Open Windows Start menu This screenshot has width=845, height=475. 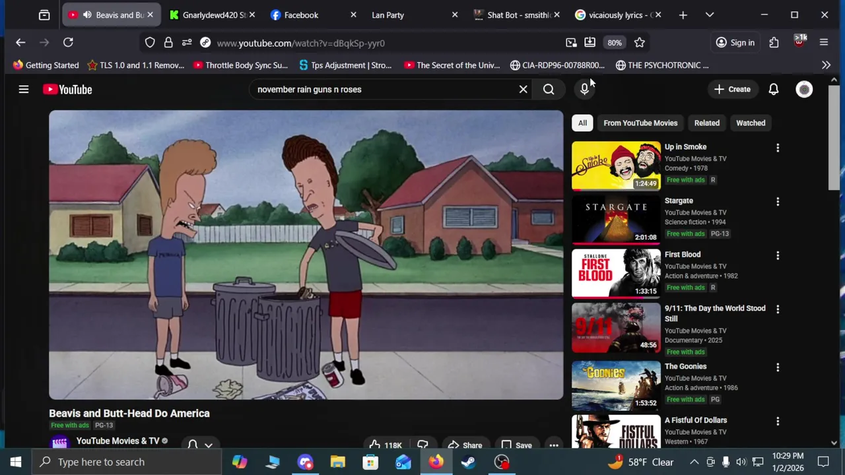pos(16,462)
